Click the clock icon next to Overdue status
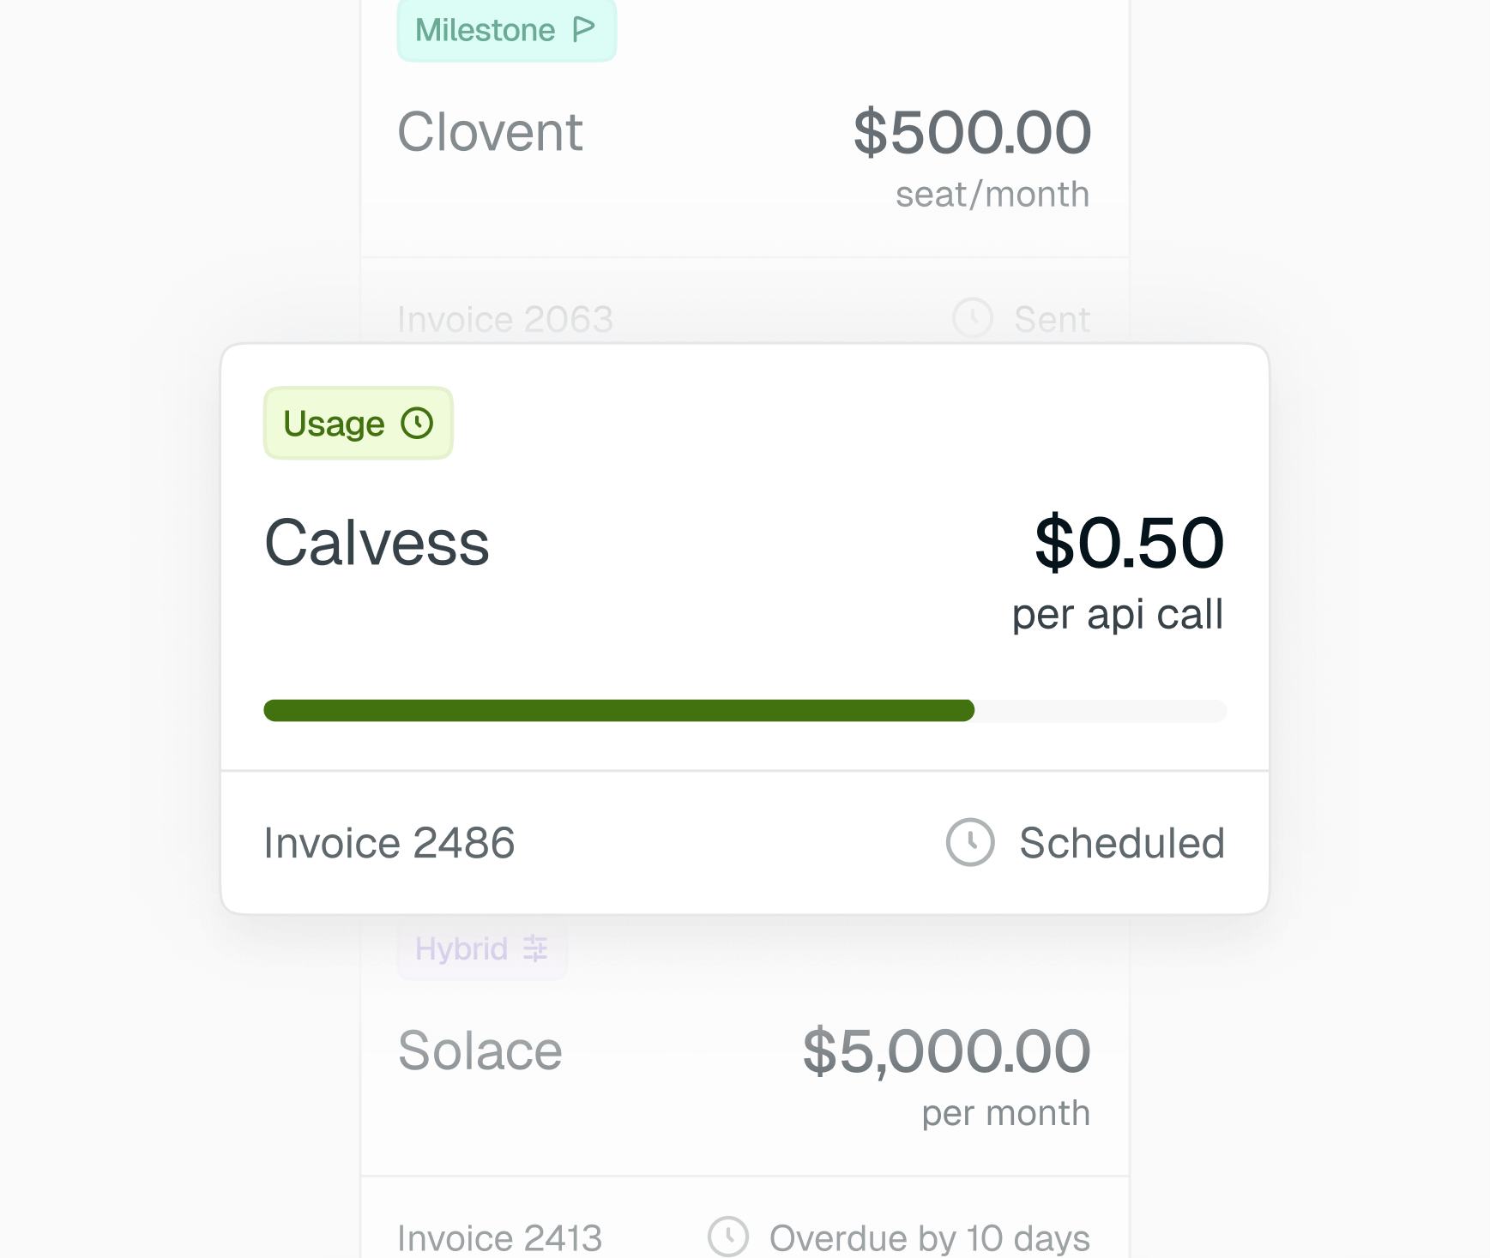1490x1258 pixels. (729, 1237)
